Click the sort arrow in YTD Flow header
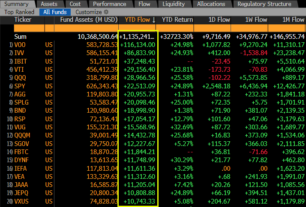The width and height of the screenshot is (306, 207). tap(153, 20)
